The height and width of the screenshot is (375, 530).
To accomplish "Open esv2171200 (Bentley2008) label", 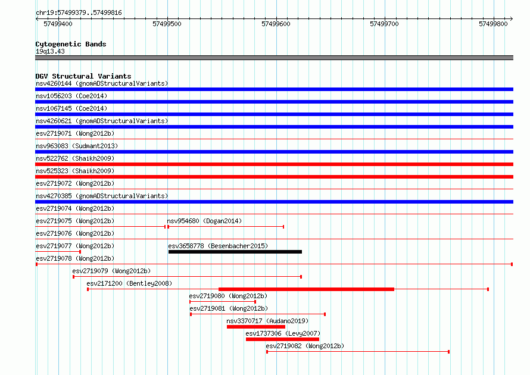I will click(129, 283).
